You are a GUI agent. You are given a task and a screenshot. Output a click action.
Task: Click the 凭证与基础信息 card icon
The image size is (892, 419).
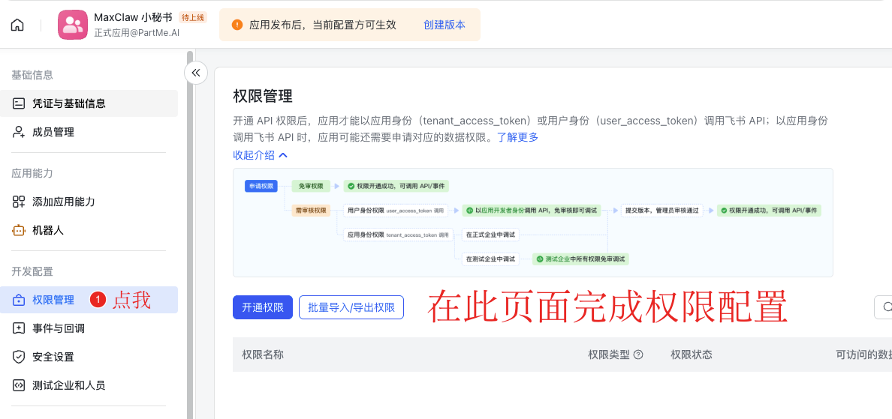click(19, 103)
